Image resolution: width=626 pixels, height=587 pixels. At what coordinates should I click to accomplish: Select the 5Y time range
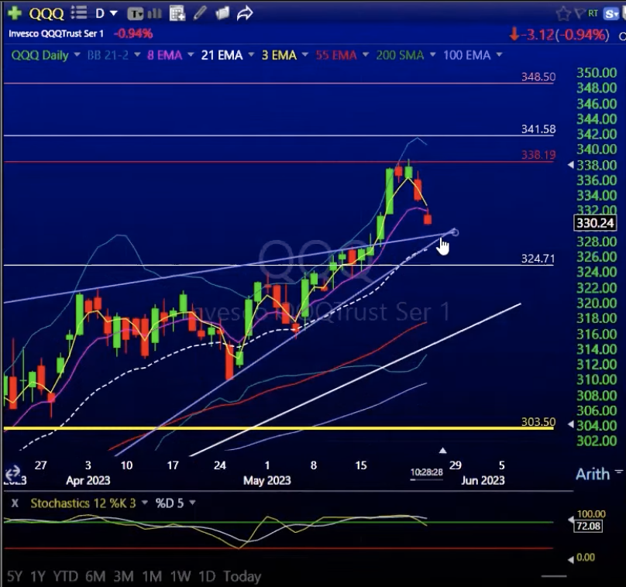(x=15, y=576)
